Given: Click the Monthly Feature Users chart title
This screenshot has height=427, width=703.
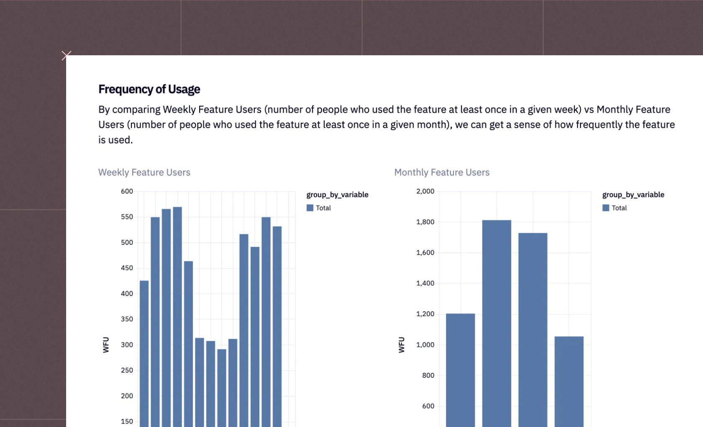Looking at the screenshot, I should pos(441,172).
